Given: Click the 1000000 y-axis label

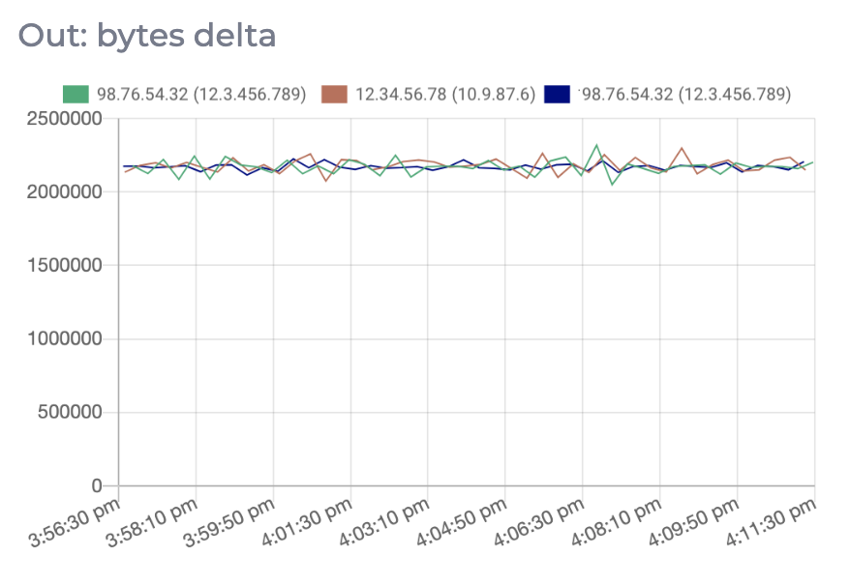Looking at the screenshot, I should pos(67,339).
